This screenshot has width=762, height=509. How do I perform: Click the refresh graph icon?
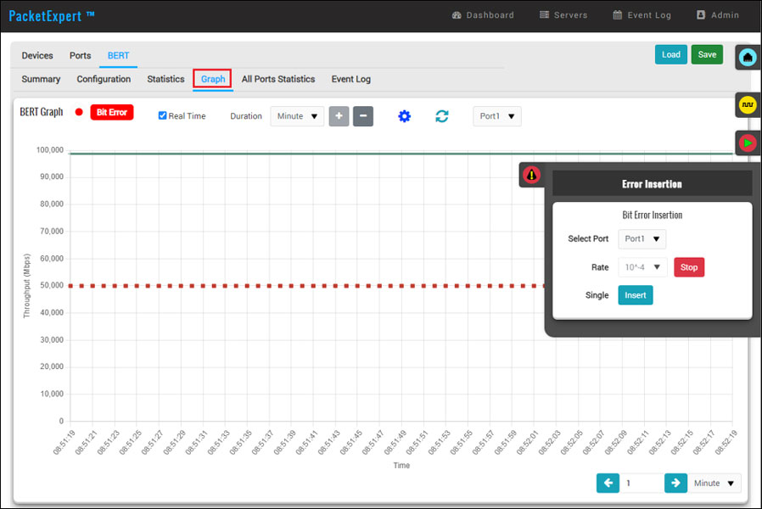point(442,116)
